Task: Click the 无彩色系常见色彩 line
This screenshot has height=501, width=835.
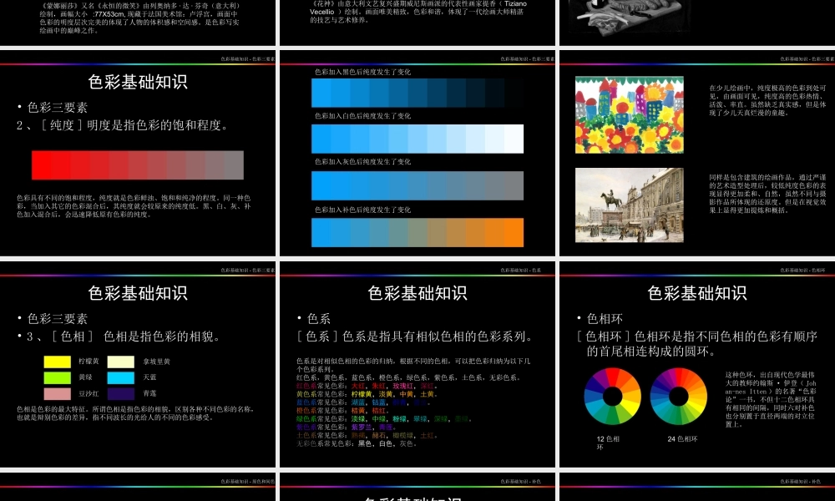Action: coord(357,443)
